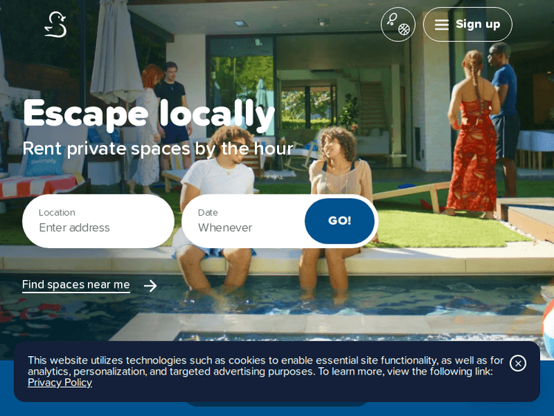
Task: Follow the Find spaces near me link
Action: (x=76, y=284)
